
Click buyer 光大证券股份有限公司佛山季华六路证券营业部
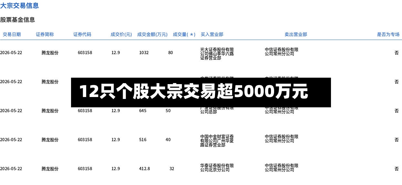point(217,54)
